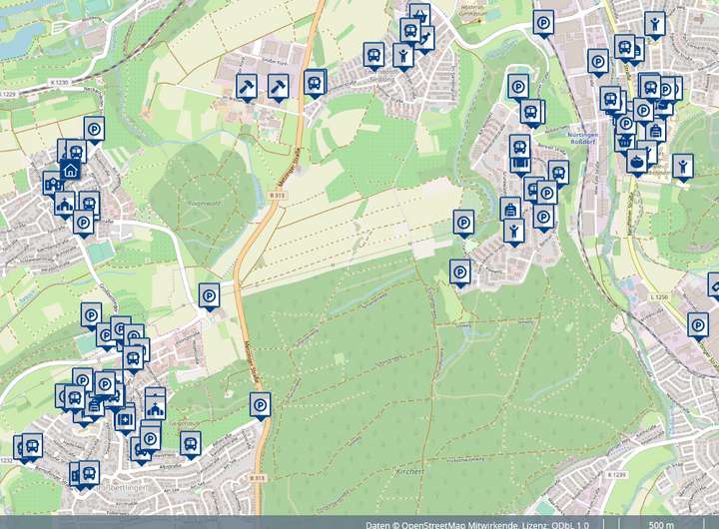Select the left hammer workshop marker
The image size is (719, 529).
tap(246, 87)
